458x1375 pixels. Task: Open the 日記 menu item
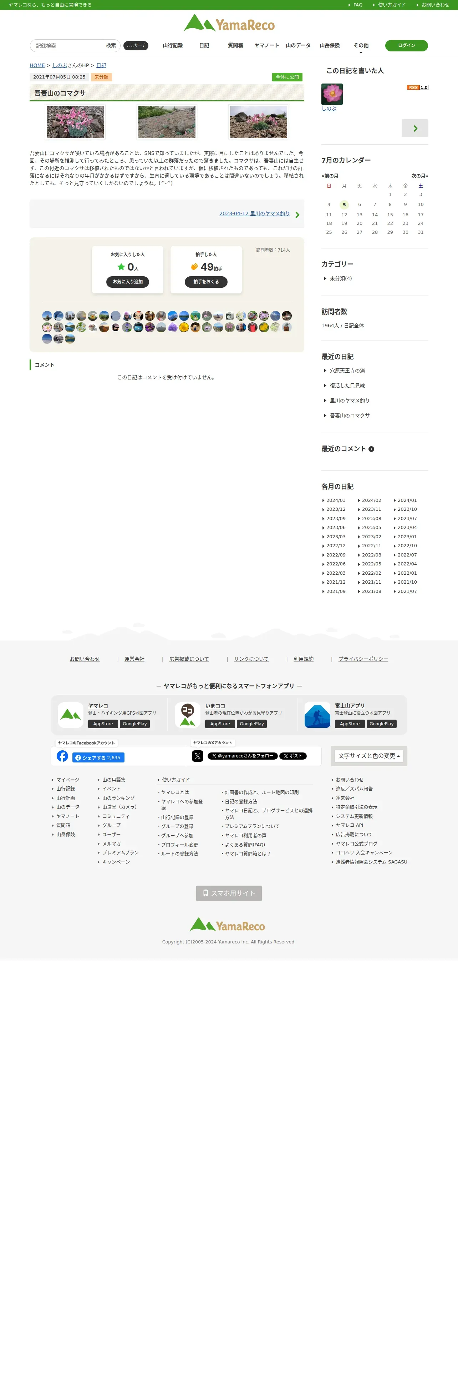[204, 45]
